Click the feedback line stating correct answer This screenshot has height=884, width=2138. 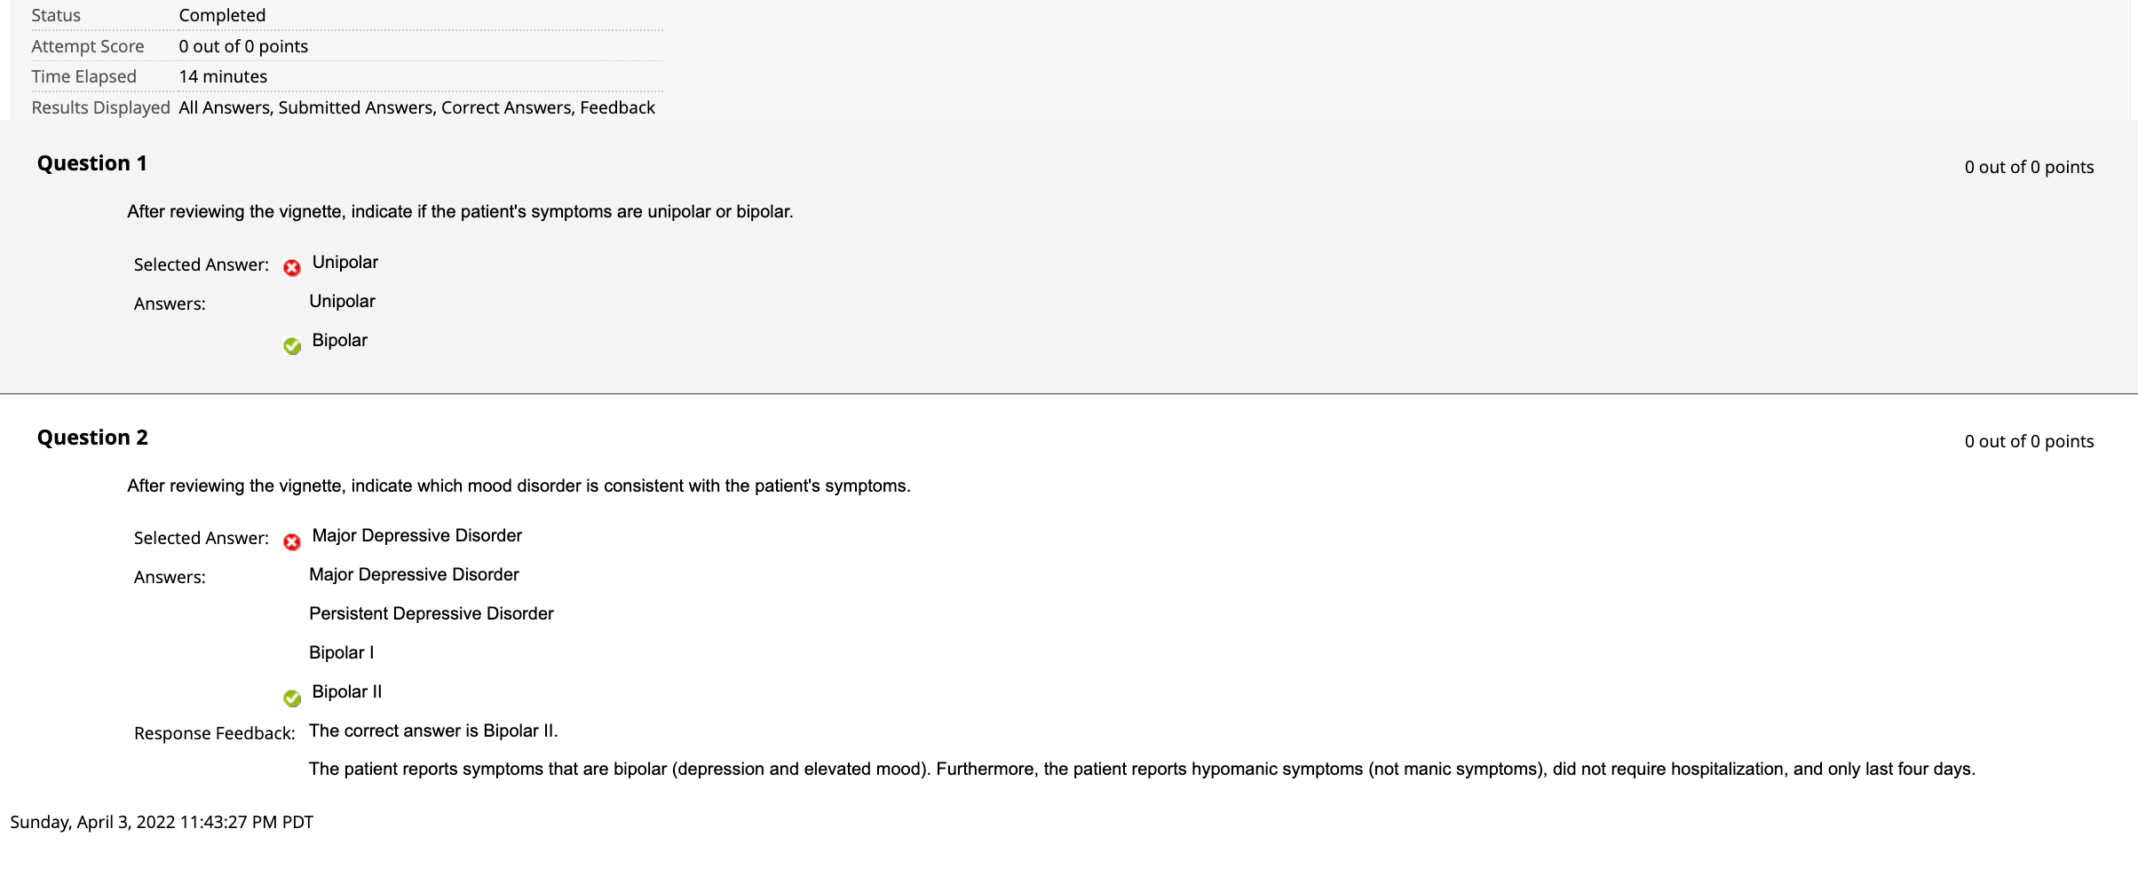click(x=433, y=731)
